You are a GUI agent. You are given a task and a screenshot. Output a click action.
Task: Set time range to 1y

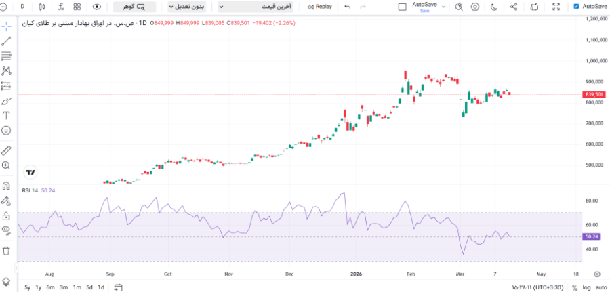39,287
